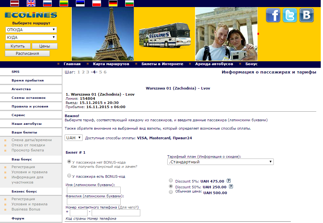Click the Цены button
Image resolution: width=323 pixels, height=223 pixels.
(x=45, y=46)
